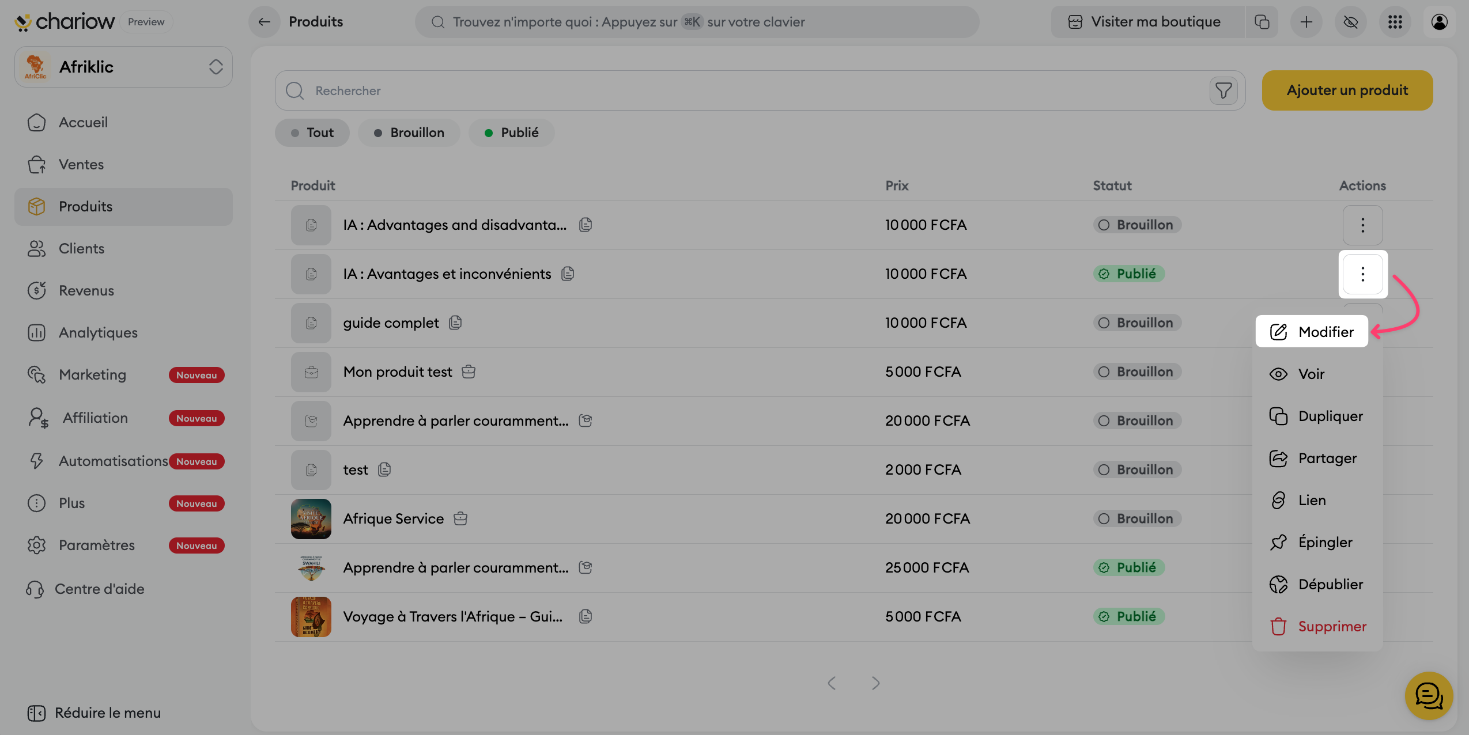Click the copy icon beside Visiter ma boutique
Image resolution: width=1469 pixels, height=735 pixels.
click(1262, 22)
